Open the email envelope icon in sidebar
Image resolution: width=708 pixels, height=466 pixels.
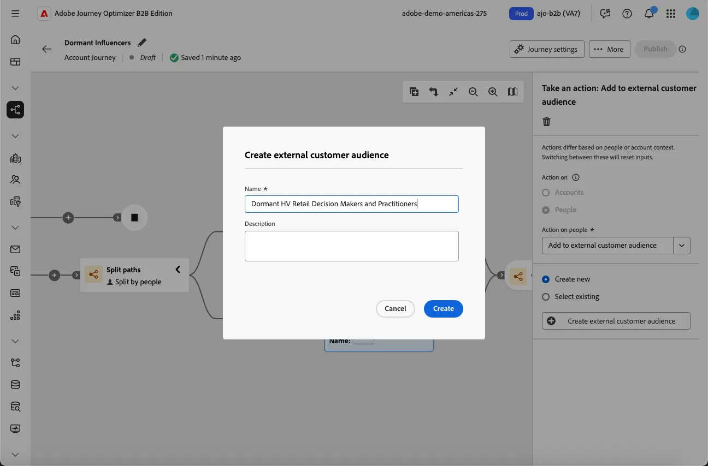15,249
